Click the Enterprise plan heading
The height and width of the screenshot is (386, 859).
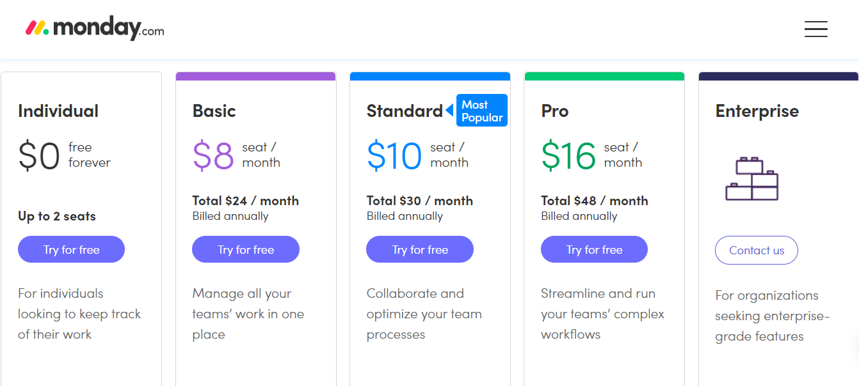pyautogui.click(x=757, y=111)
